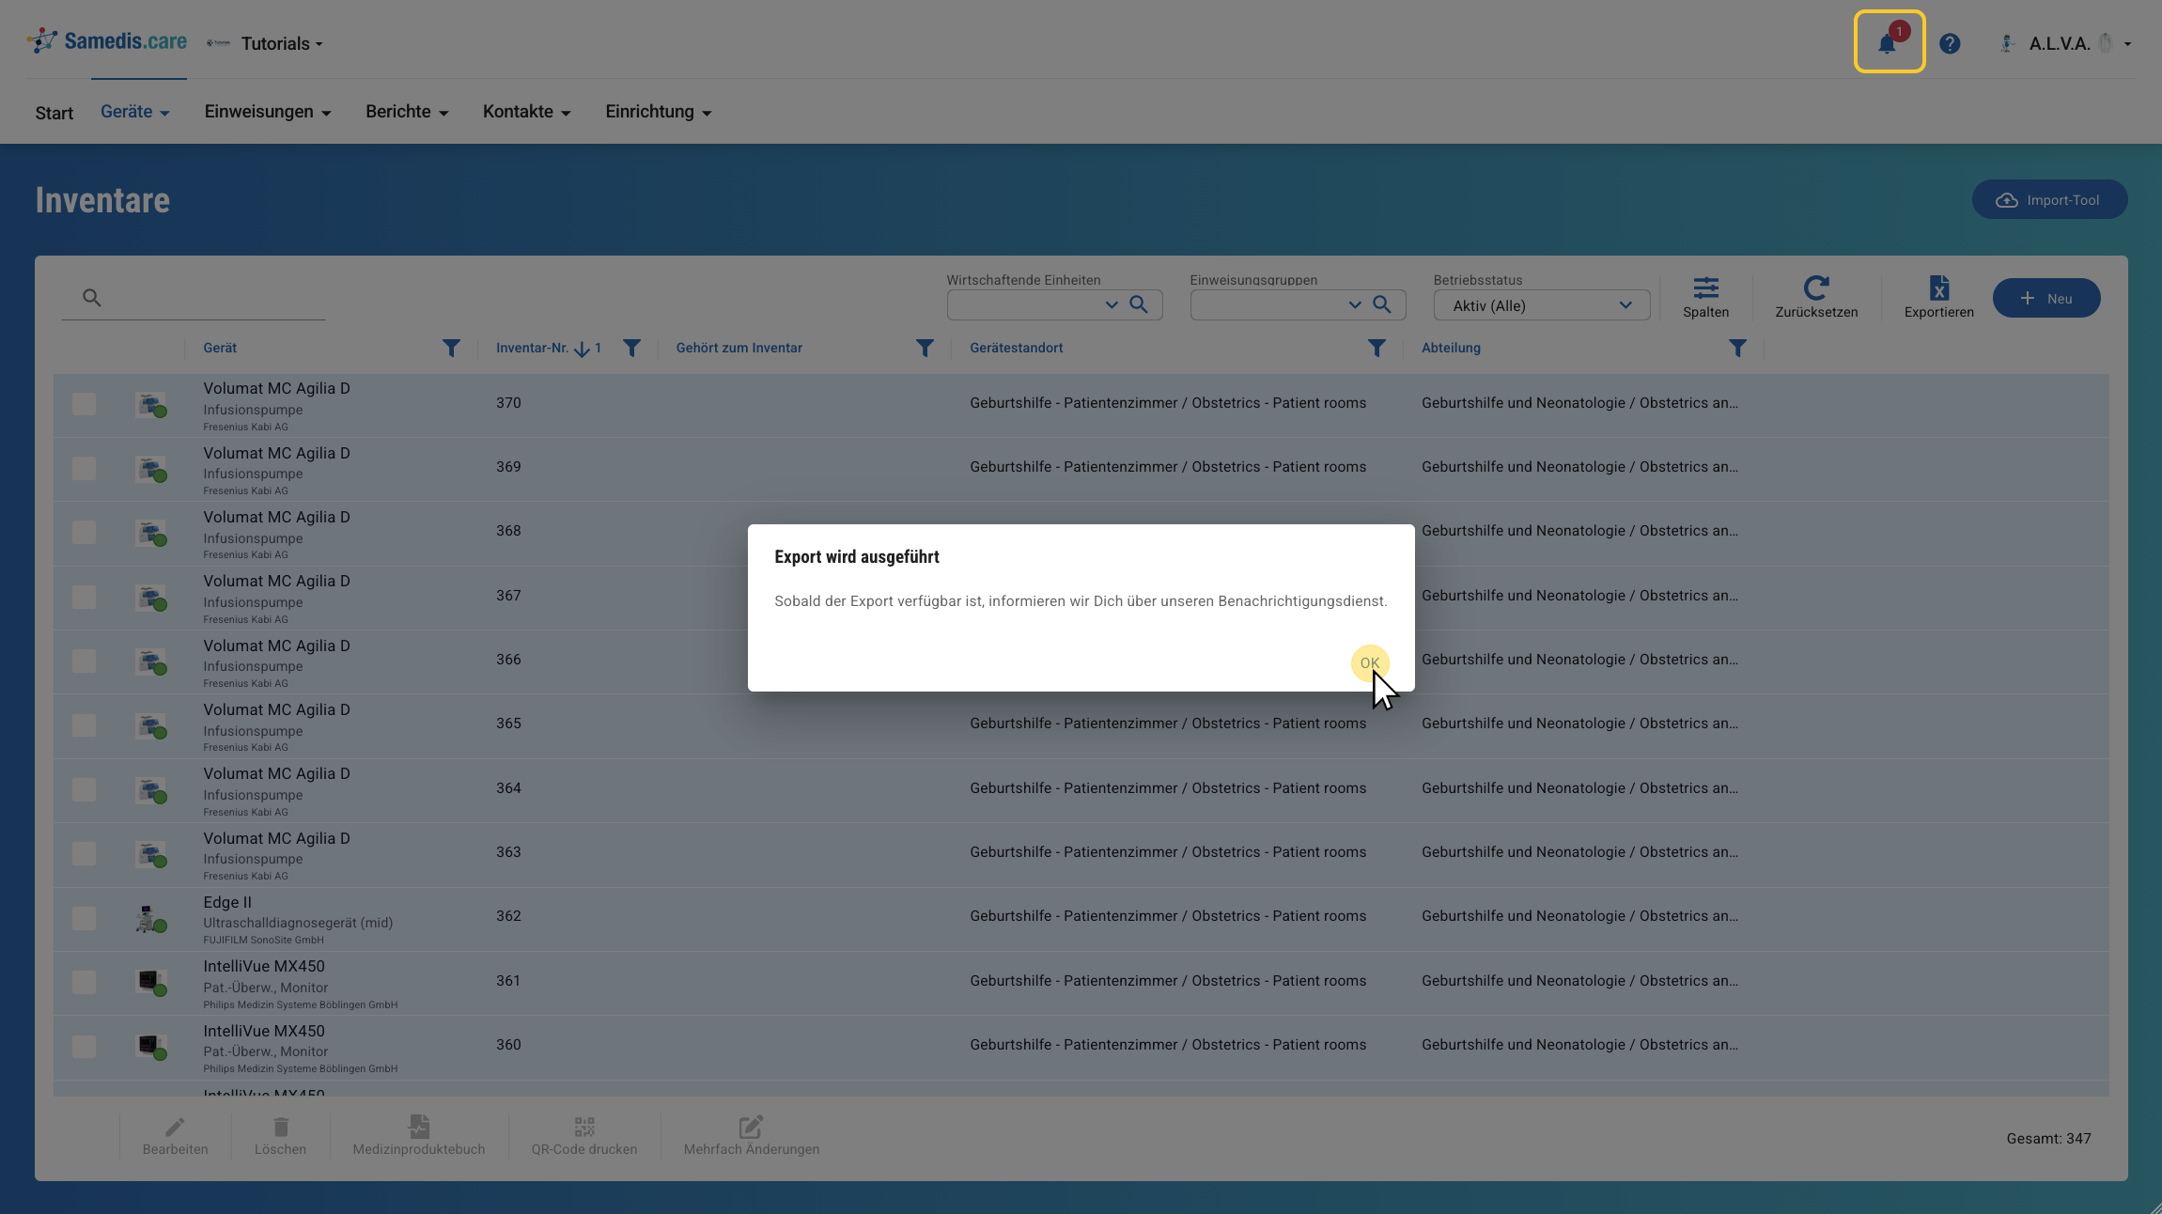
Task: Click Edge II device thumbnail
Action: coord(150,918)
